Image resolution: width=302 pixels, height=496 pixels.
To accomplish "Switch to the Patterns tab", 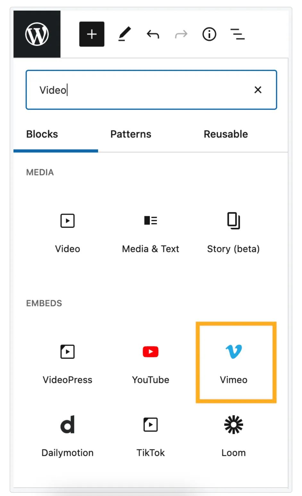I will [131, 134].
